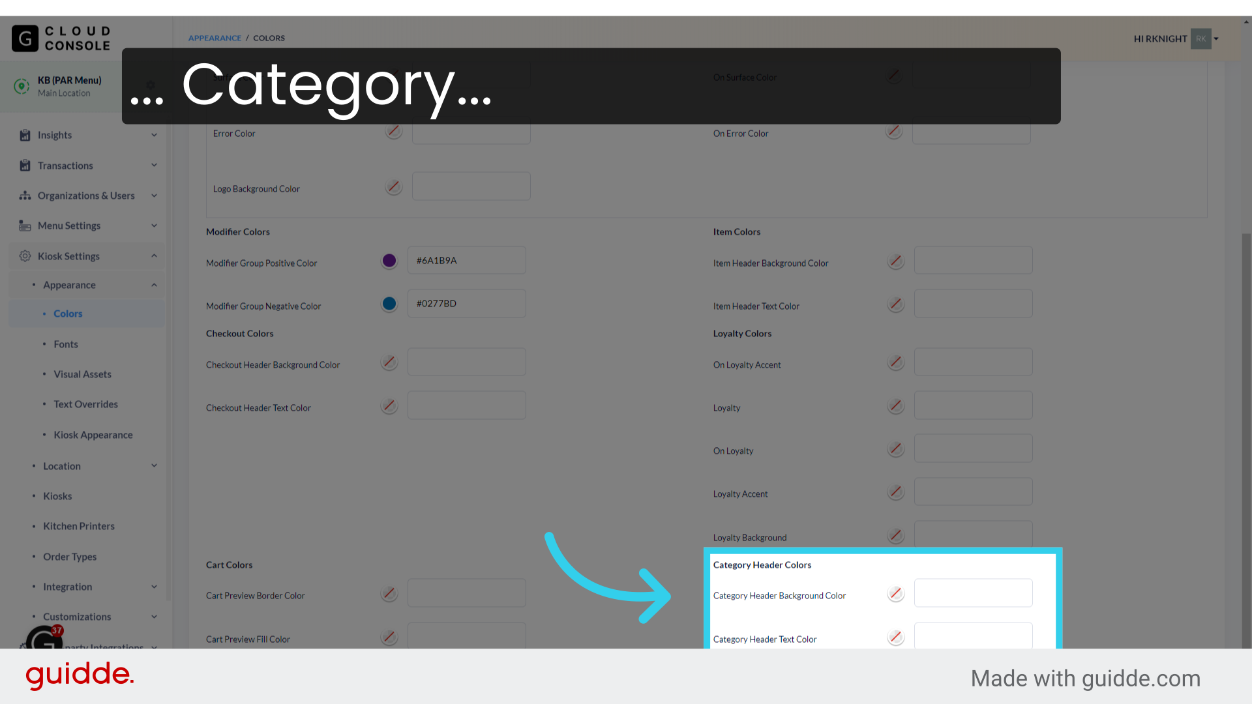Open Visual Assets settings
Viewport: 1252px width, 704px height.
click(83, 374)
